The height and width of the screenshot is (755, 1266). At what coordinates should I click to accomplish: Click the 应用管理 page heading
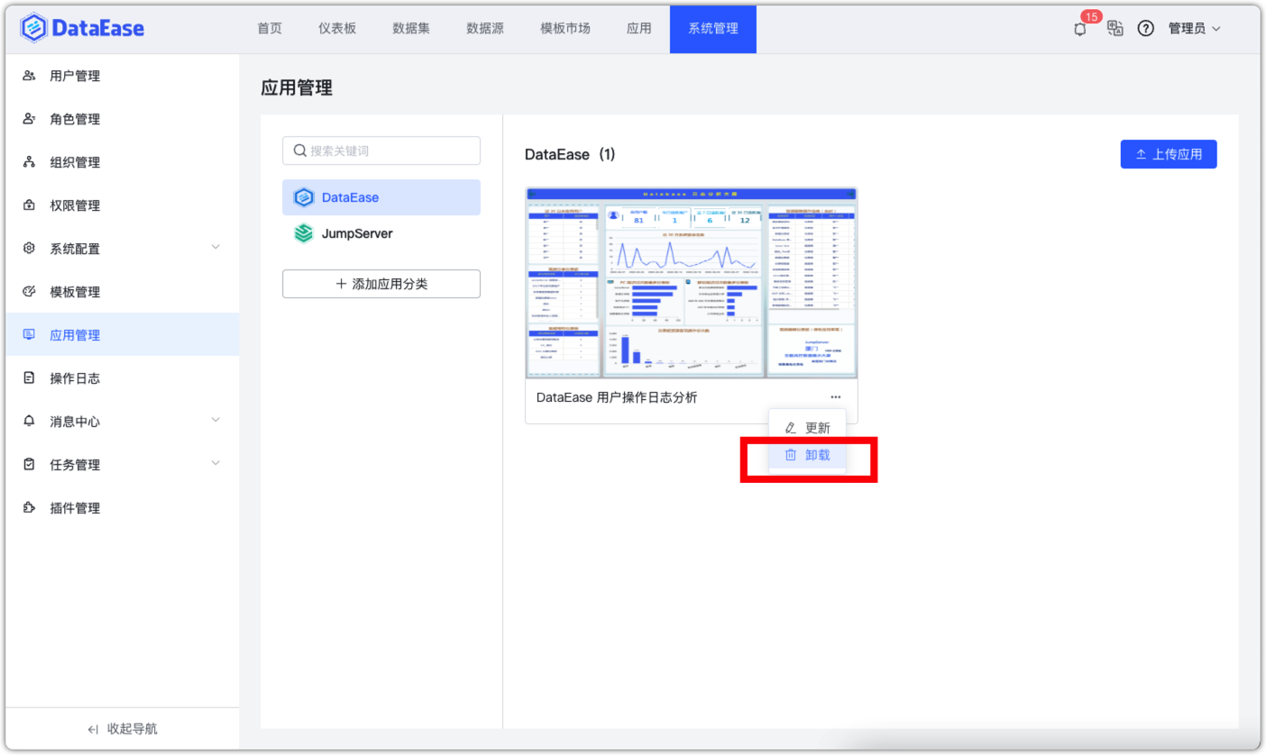297,87
